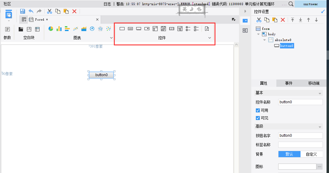Copy using the main toolbar icon
This screenshot has width=329, height=173.
(58, 11)
